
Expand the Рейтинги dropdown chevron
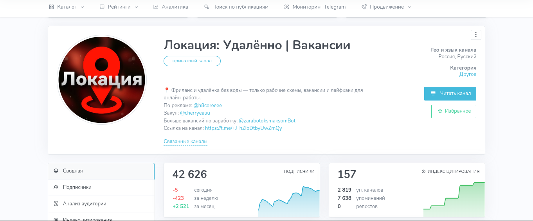click(x=136, y=7)
